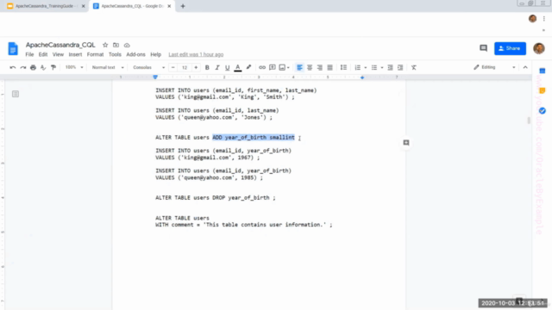552x310 pixels.
Task: Open the Add-ons menu
Action: 136,54
